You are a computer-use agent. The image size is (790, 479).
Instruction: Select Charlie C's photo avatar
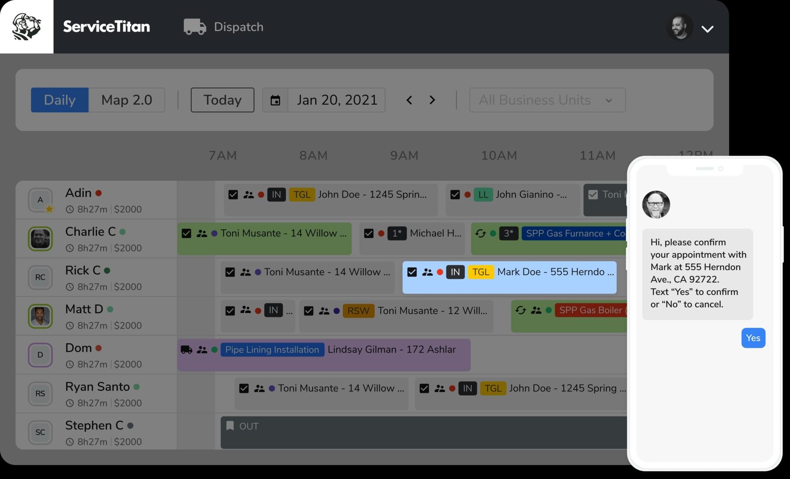pyautogui.click(x=40, y=239)
